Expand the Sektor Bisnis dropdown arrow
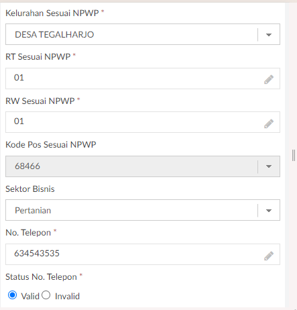Image resolution: width=297 pixels, height=310 pixels. pyautogui.click(x=269, y=211)
